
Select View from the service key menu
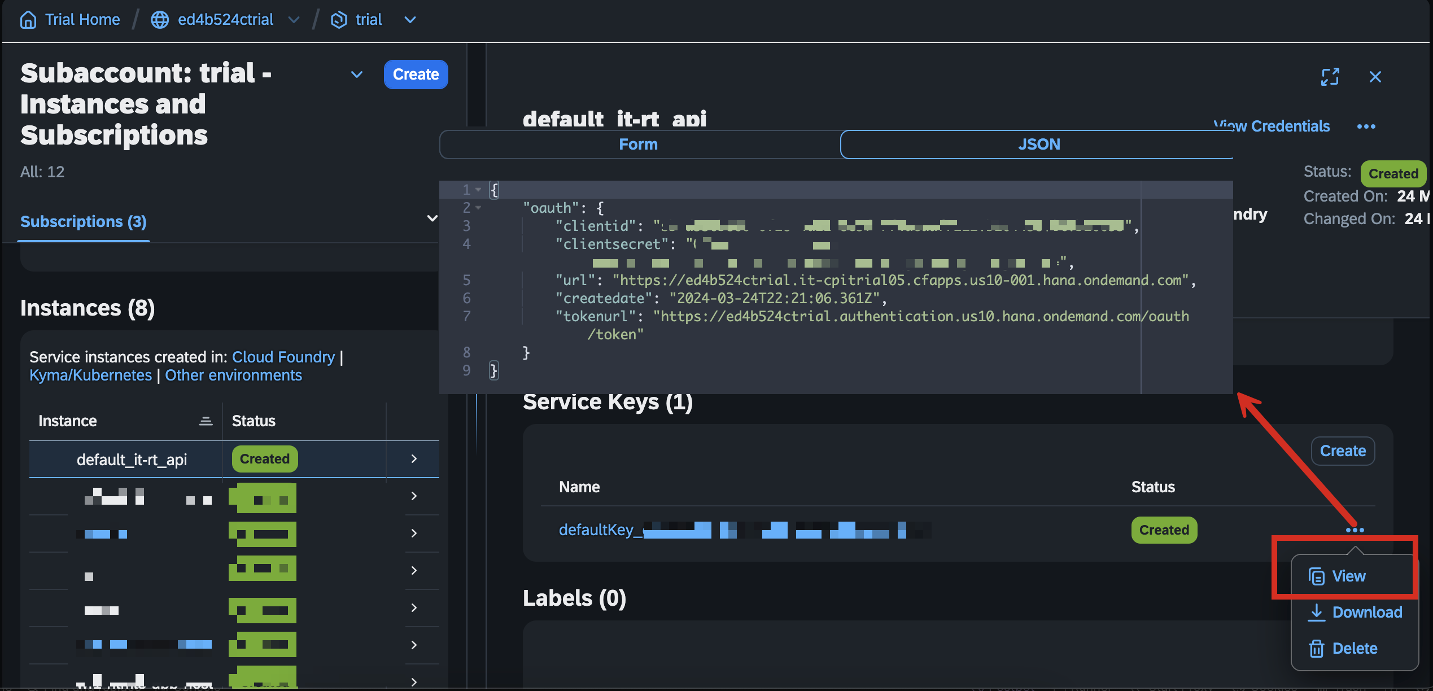1348,576
